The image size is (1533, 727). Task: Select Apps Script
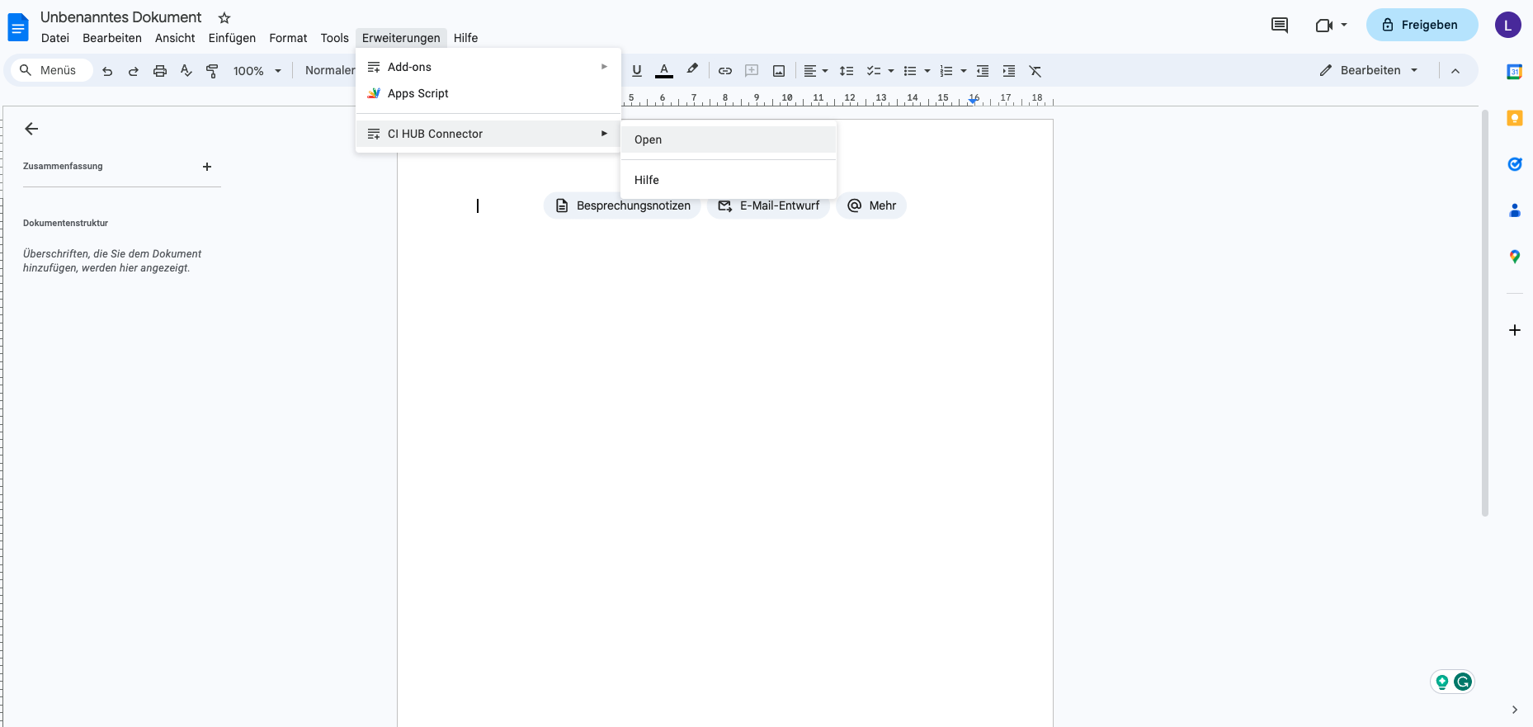pyautogui.click(x=488, y=93)
